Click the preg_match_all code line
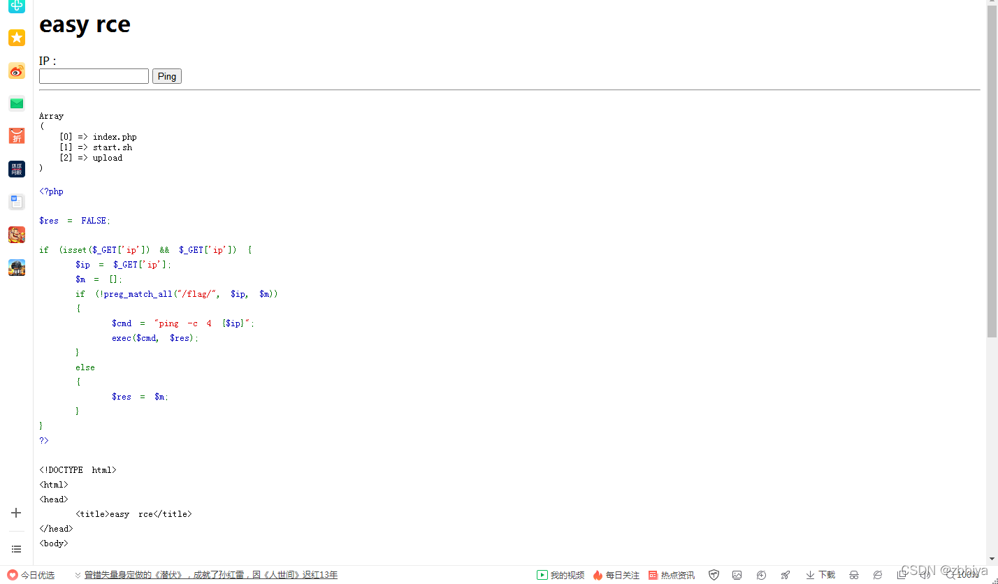This screenshot has height=584, width=998. (177, 294)
